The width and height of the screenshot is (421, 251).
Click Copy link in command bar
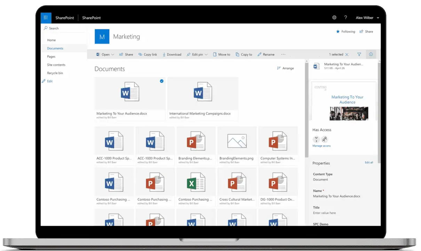pyautogui.click(x=148, y=54)
